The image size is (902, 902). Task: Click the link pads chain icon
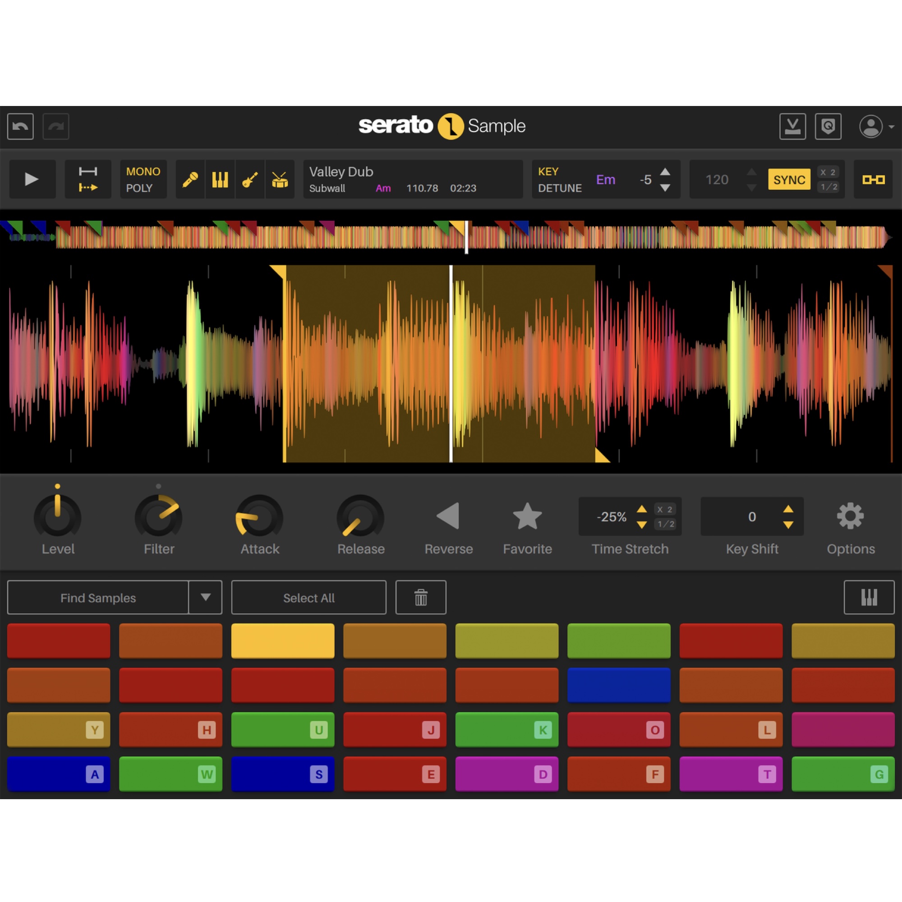(873, 179)
